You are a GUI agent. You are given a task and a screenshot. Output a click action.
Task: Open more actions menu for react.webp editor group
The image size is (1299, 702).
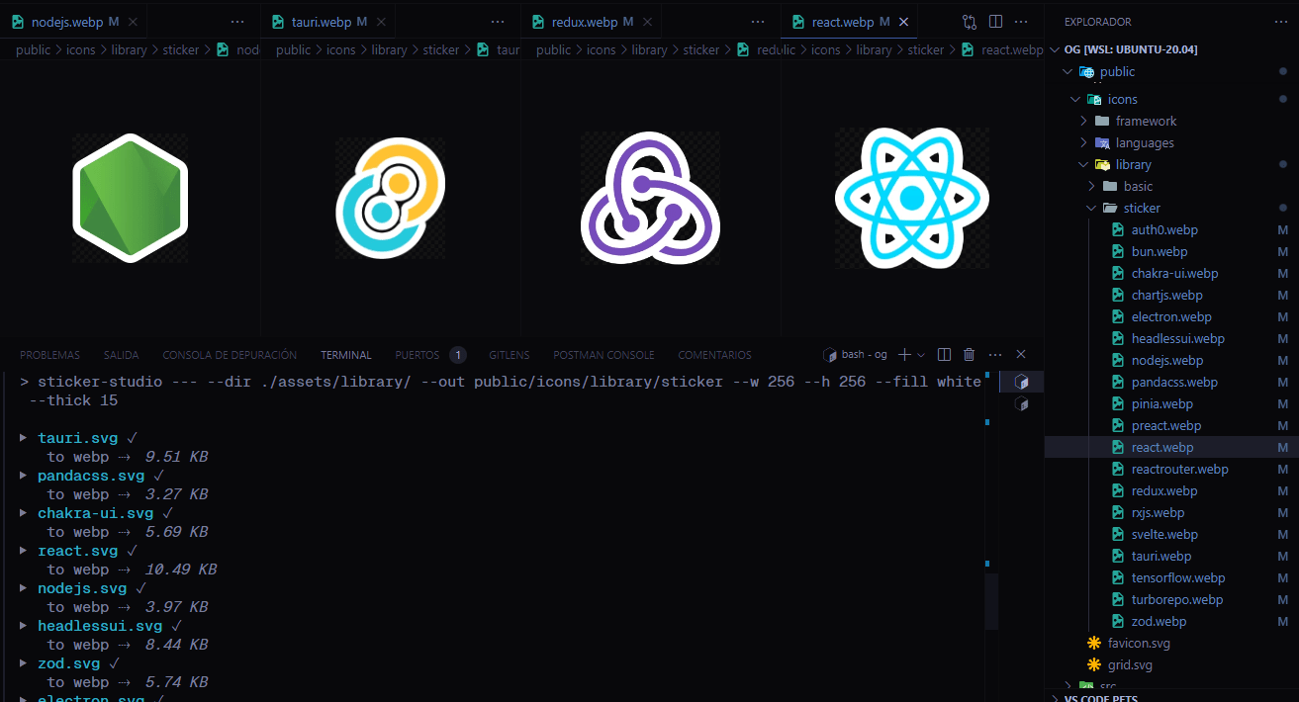tap(1022, 22)
